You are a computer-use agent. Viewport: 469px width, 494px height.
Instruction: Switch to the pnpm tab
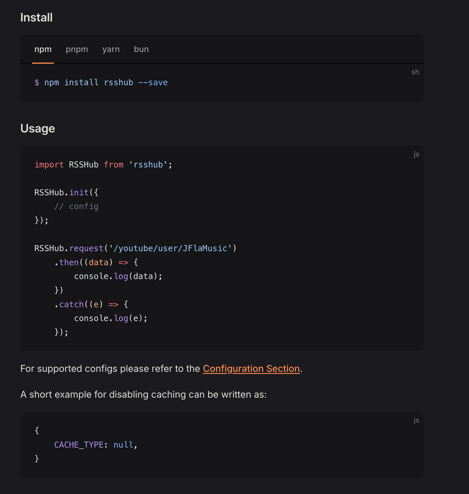coord(77,49)
